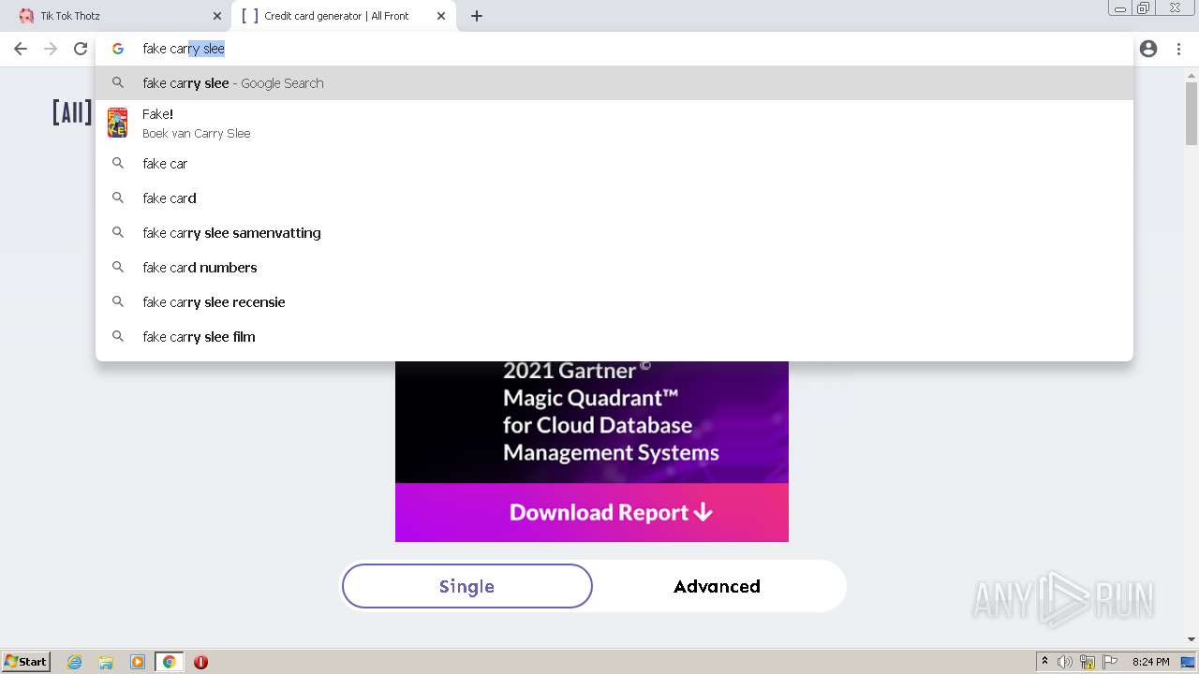The height and width of the screenshot is (674, 1199).
Task: Click the scrollbar down arrow
Action: [1192, 640]
